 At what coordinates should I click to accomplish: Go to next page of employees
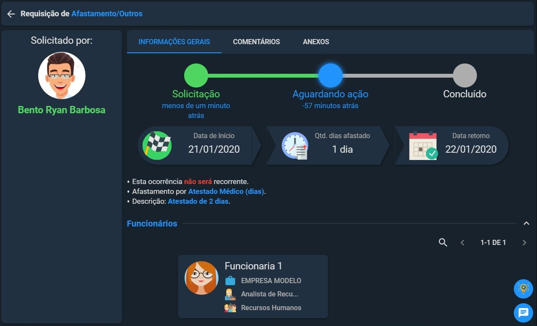(524, 243)
